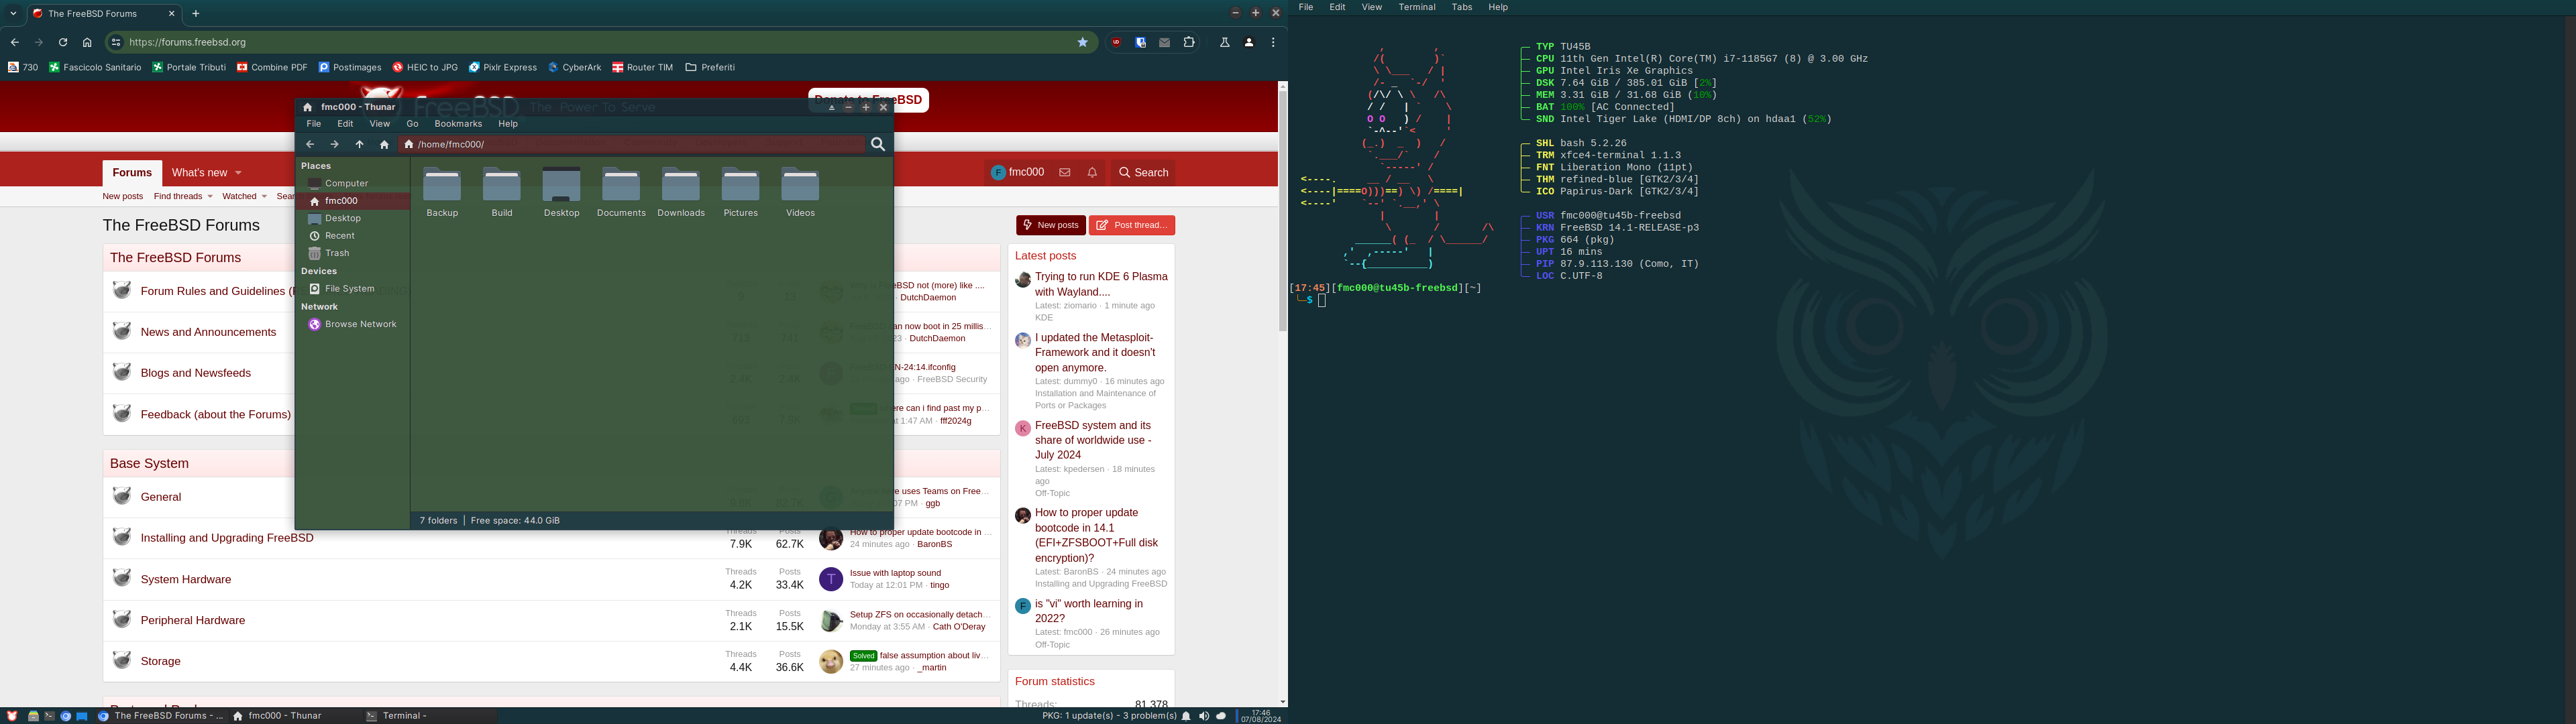Click the uBlock Origin extension icon
The height and width of the screenshot is (724, 2576).
1116,42
